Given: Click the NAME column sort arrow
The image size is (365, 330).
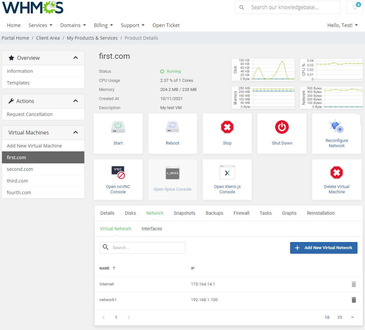Looking at the screenshot, I should [114, 268].
